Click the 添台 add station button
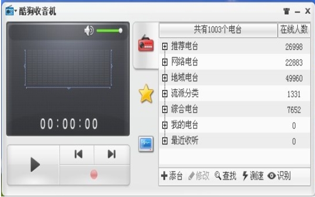The image size is (315, 197). (x=172, y=175)
